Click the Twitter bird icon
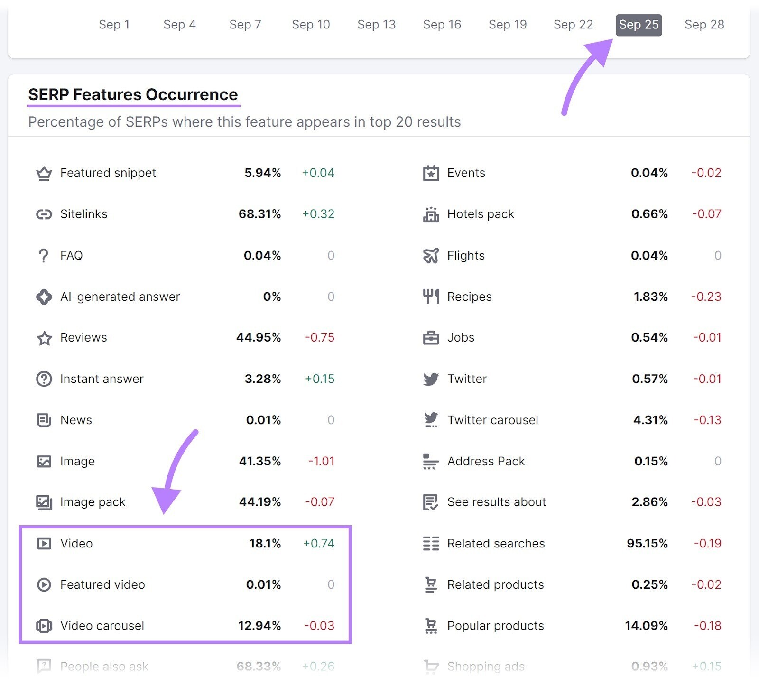The image size is (759, 686). pyautogui.click(x=431, y=379)
